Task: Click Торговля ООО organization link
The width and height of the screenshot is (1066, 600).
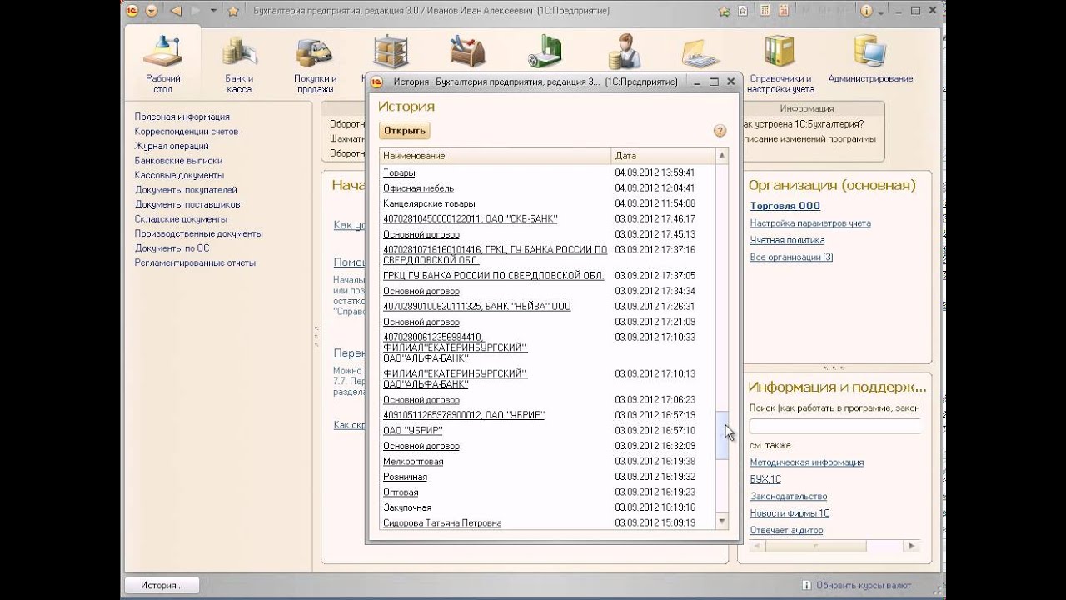Action: [x=785, y=206]
